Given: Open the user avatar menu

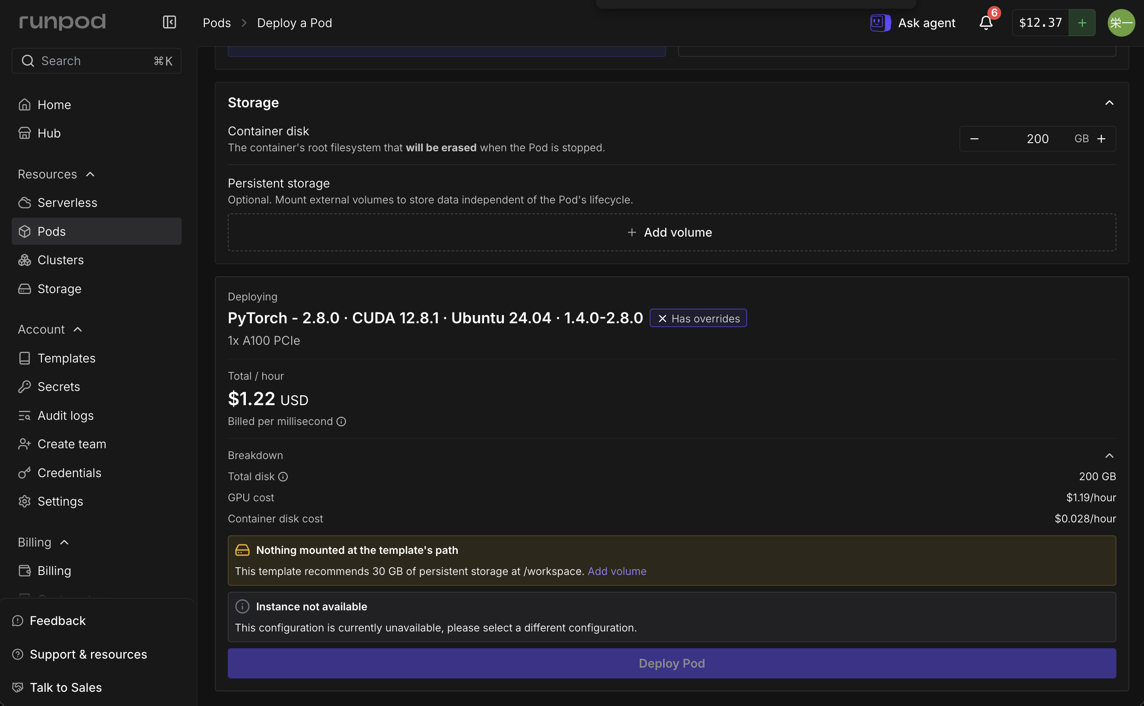Looking at the screenshot, I should pyautogui.click(x=1121, y=22).
